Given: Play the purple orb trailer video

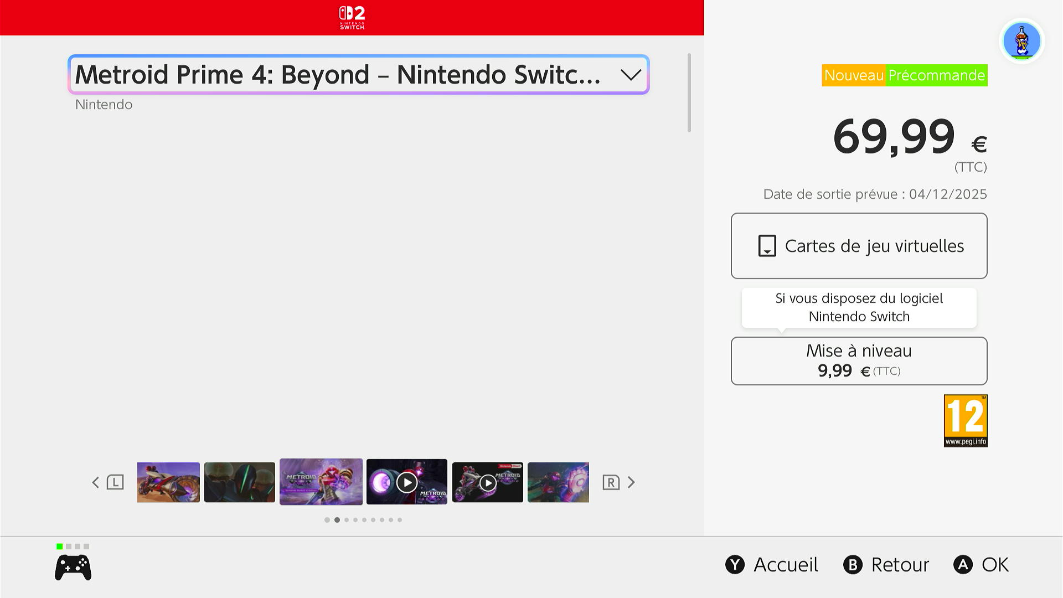Looking at the screenshot, I should pyautogui.click(x=407, y=482).
